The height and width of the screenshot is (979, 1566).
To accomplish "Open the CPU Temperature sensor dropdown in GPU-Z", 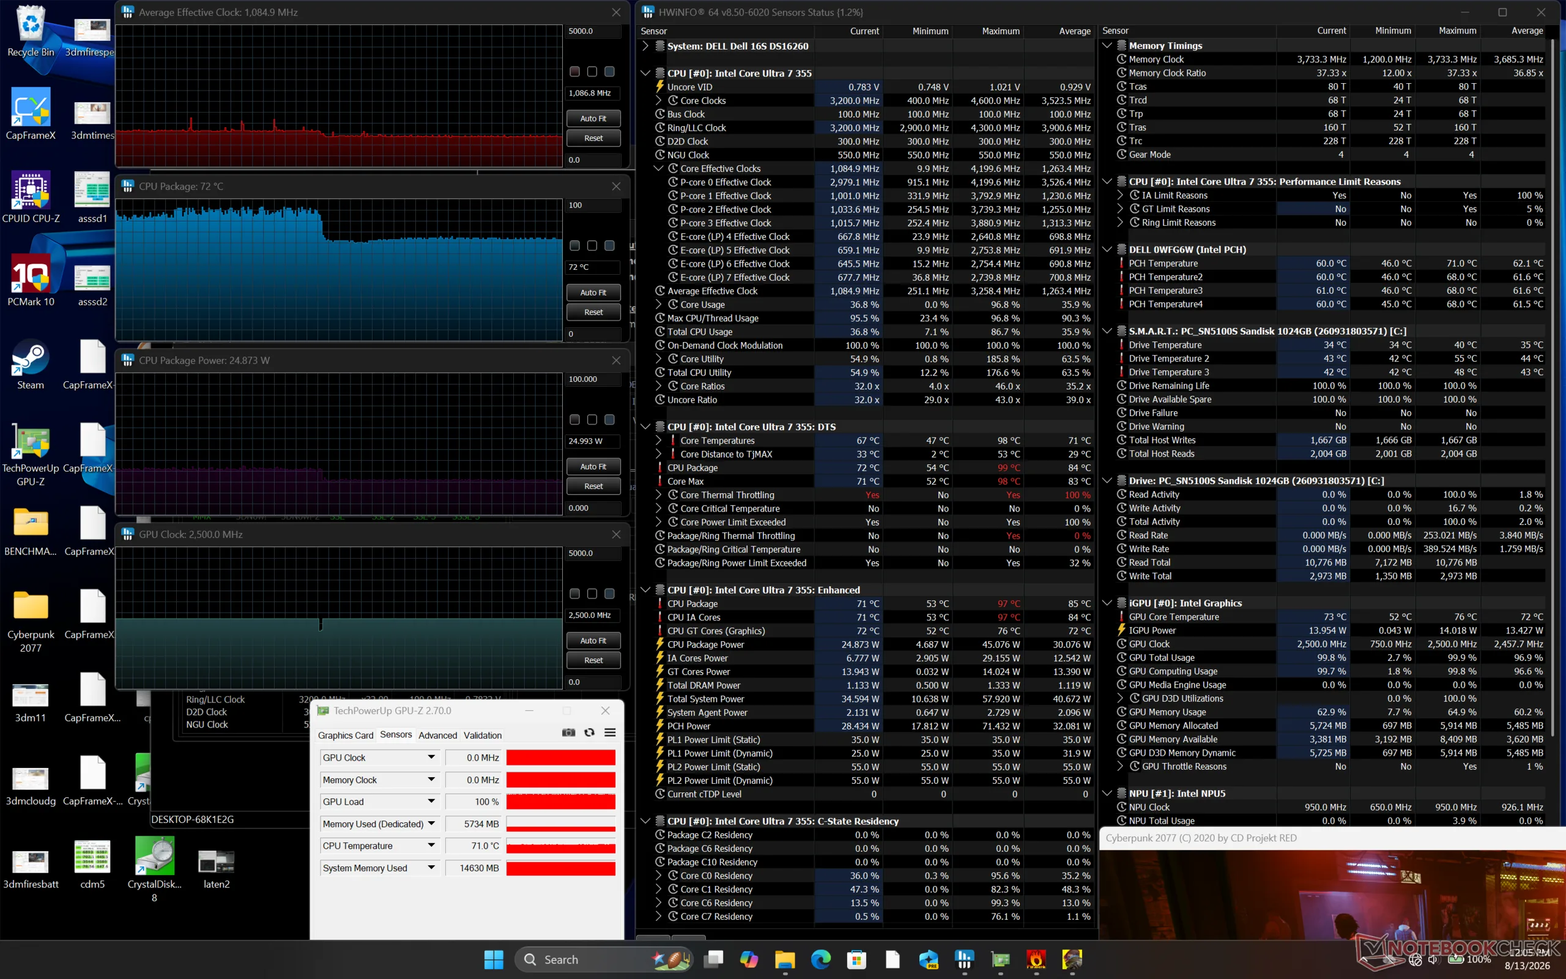I will tap(432, 846).
